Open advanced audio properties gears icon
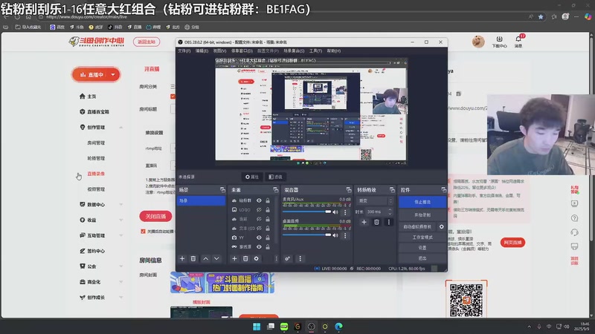Screen dimensions: 595x334 (x=288, y=258)
